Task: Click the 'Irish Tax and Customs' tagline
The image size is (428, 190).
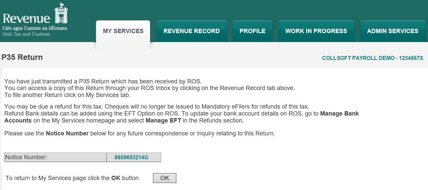Action: tap(26, 34)
